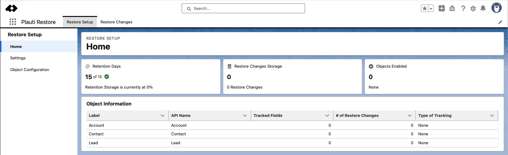The width and height of the screenshot is (508, 155).
Task: Open the Notifications bell
Action: point(483,9)
